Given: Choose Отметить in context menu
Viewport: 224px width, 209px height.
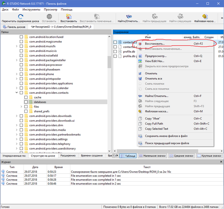Looking at the screenshot, I should 175,74.
